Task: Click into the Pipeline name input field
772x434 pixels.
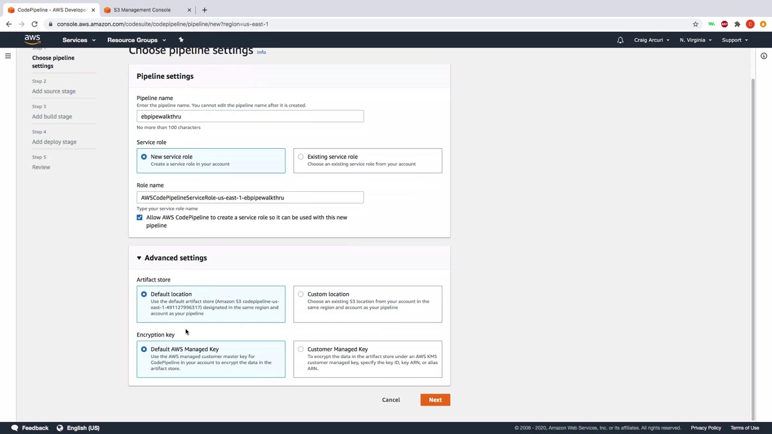Action: [250, 116]
